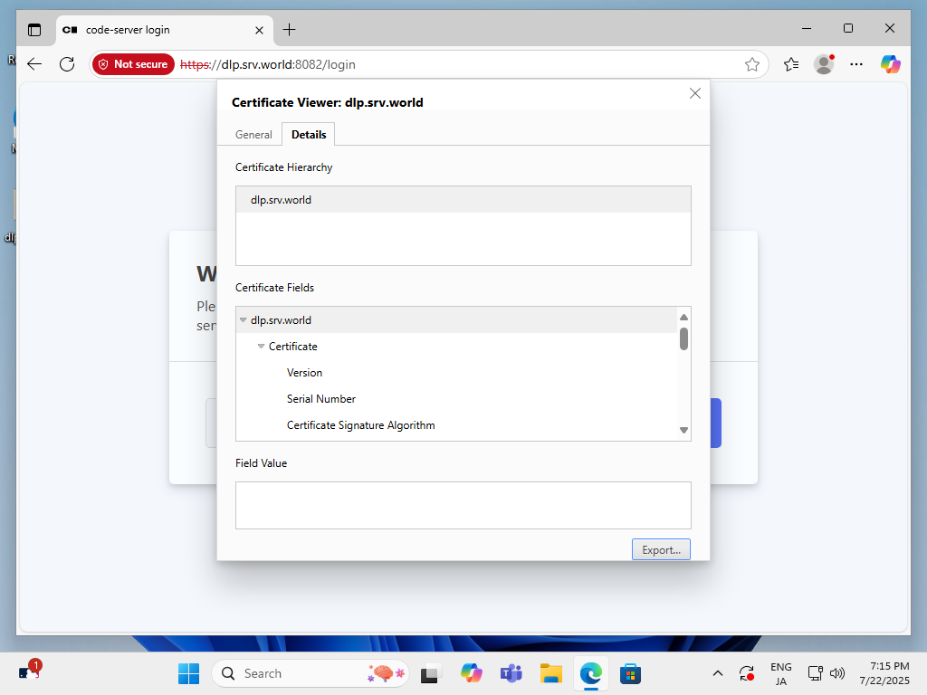Click the browser profile avatar
Screen dimensions: 927x695
(824, 64)
